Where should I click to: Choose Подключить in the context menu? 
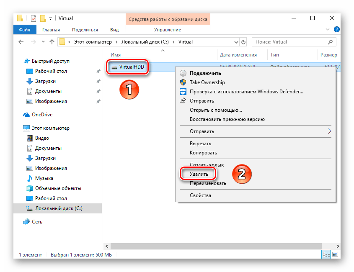click(204, 73)
